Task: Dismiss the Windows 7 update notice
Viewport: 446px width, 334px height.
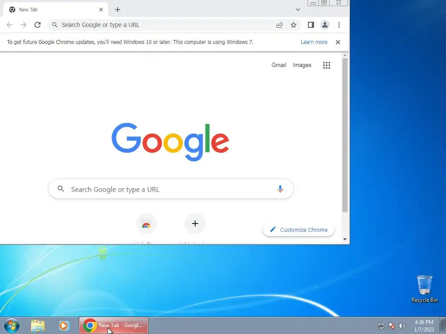Action: click(338, 42)
